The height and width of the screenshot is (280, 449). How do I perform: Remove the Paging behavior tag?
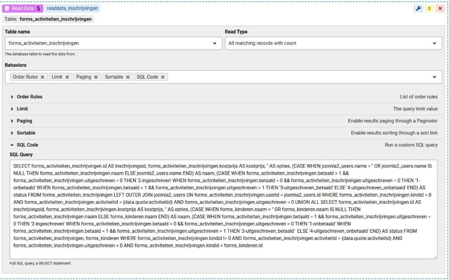coord(96,77)
